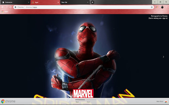
Task: Open the Web Store link
Action: 160,102
